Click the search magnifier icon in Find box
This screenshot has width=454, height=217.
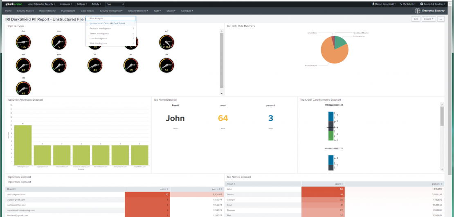pos(123,5)
